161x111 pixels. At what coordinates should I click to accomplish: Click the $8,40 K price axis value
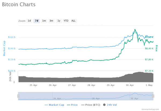(x=149, y=48)
